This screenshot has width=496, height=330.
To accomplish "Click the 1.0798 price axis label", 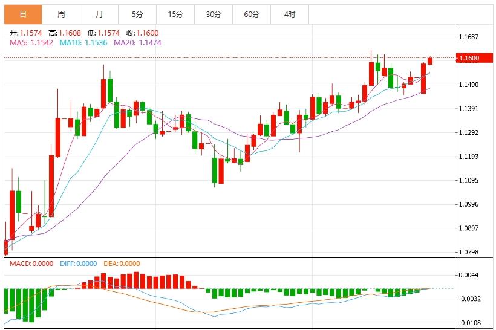I will (469, 252).
